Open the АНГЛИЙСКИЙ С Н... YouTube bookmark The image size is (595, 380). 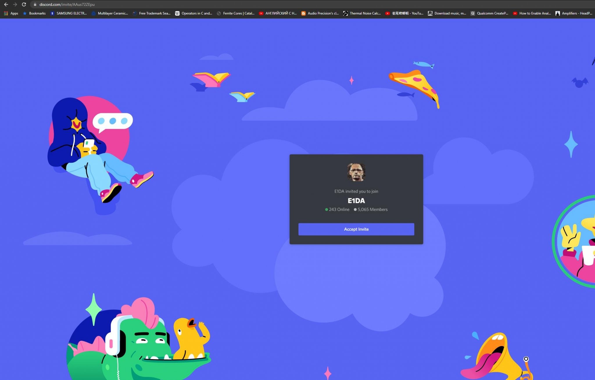278,13
